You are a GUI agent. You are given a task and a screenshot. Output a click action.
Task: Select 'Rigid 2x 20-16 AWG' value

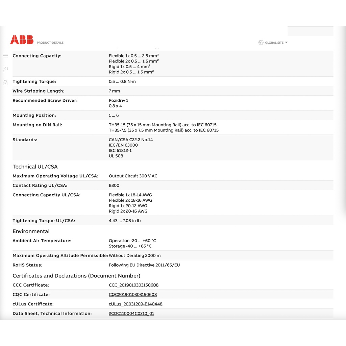pyautogui.click(x=128, y=211)
